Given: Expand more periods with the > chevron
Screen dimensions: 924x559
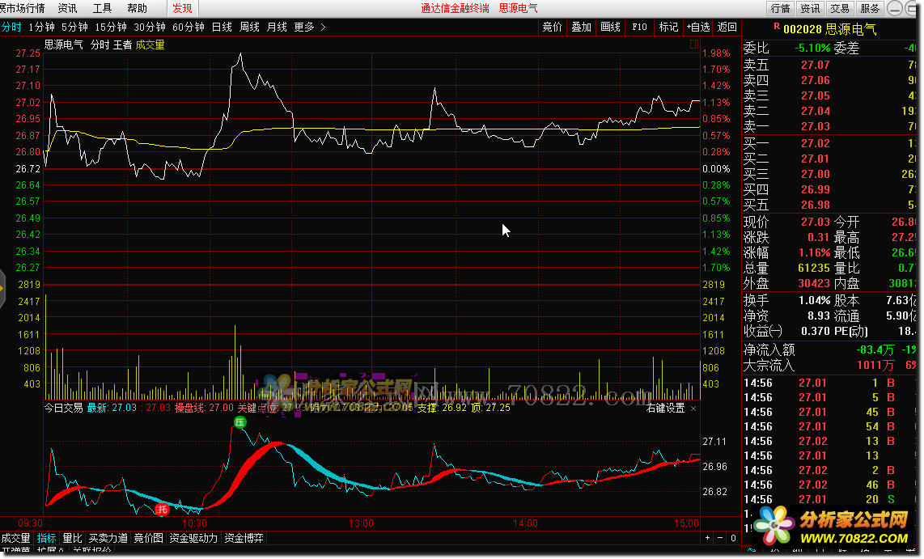Looking at the screenshot, I should (x=323, y=27).
